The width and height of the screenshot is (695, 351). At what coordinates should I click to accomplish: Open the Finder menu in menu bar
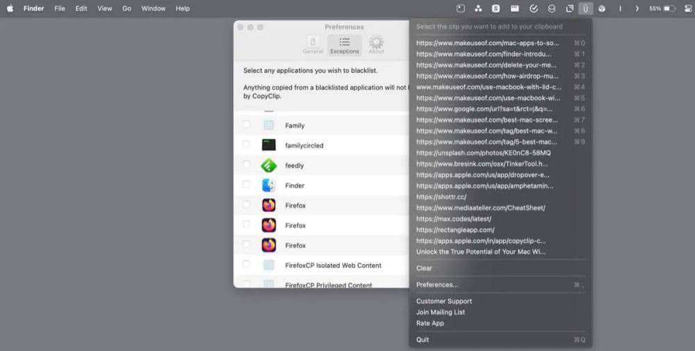pyautogui.click(x=33, y=8)
